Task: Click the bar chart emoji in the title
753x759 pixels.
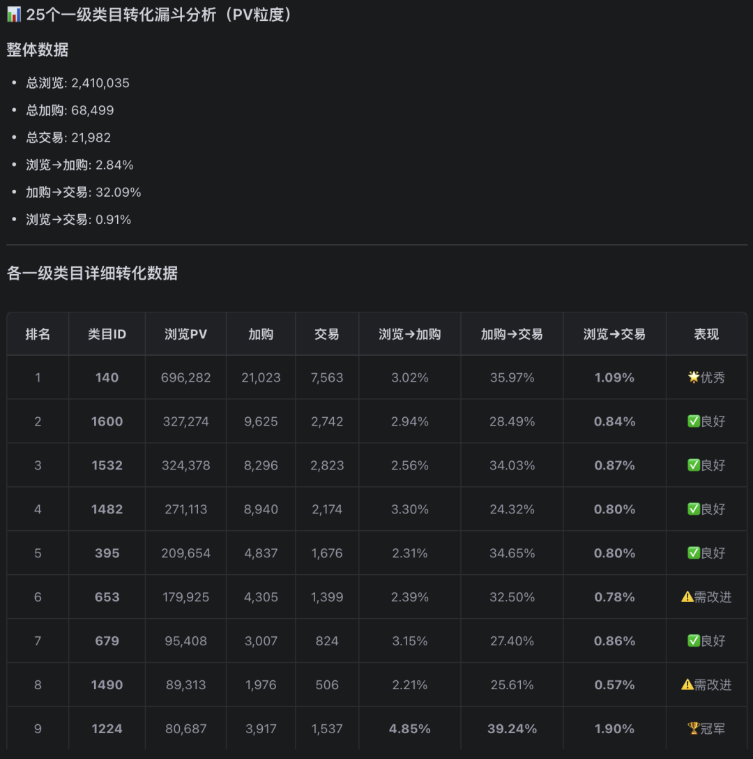Action: [x=13, y=15]
